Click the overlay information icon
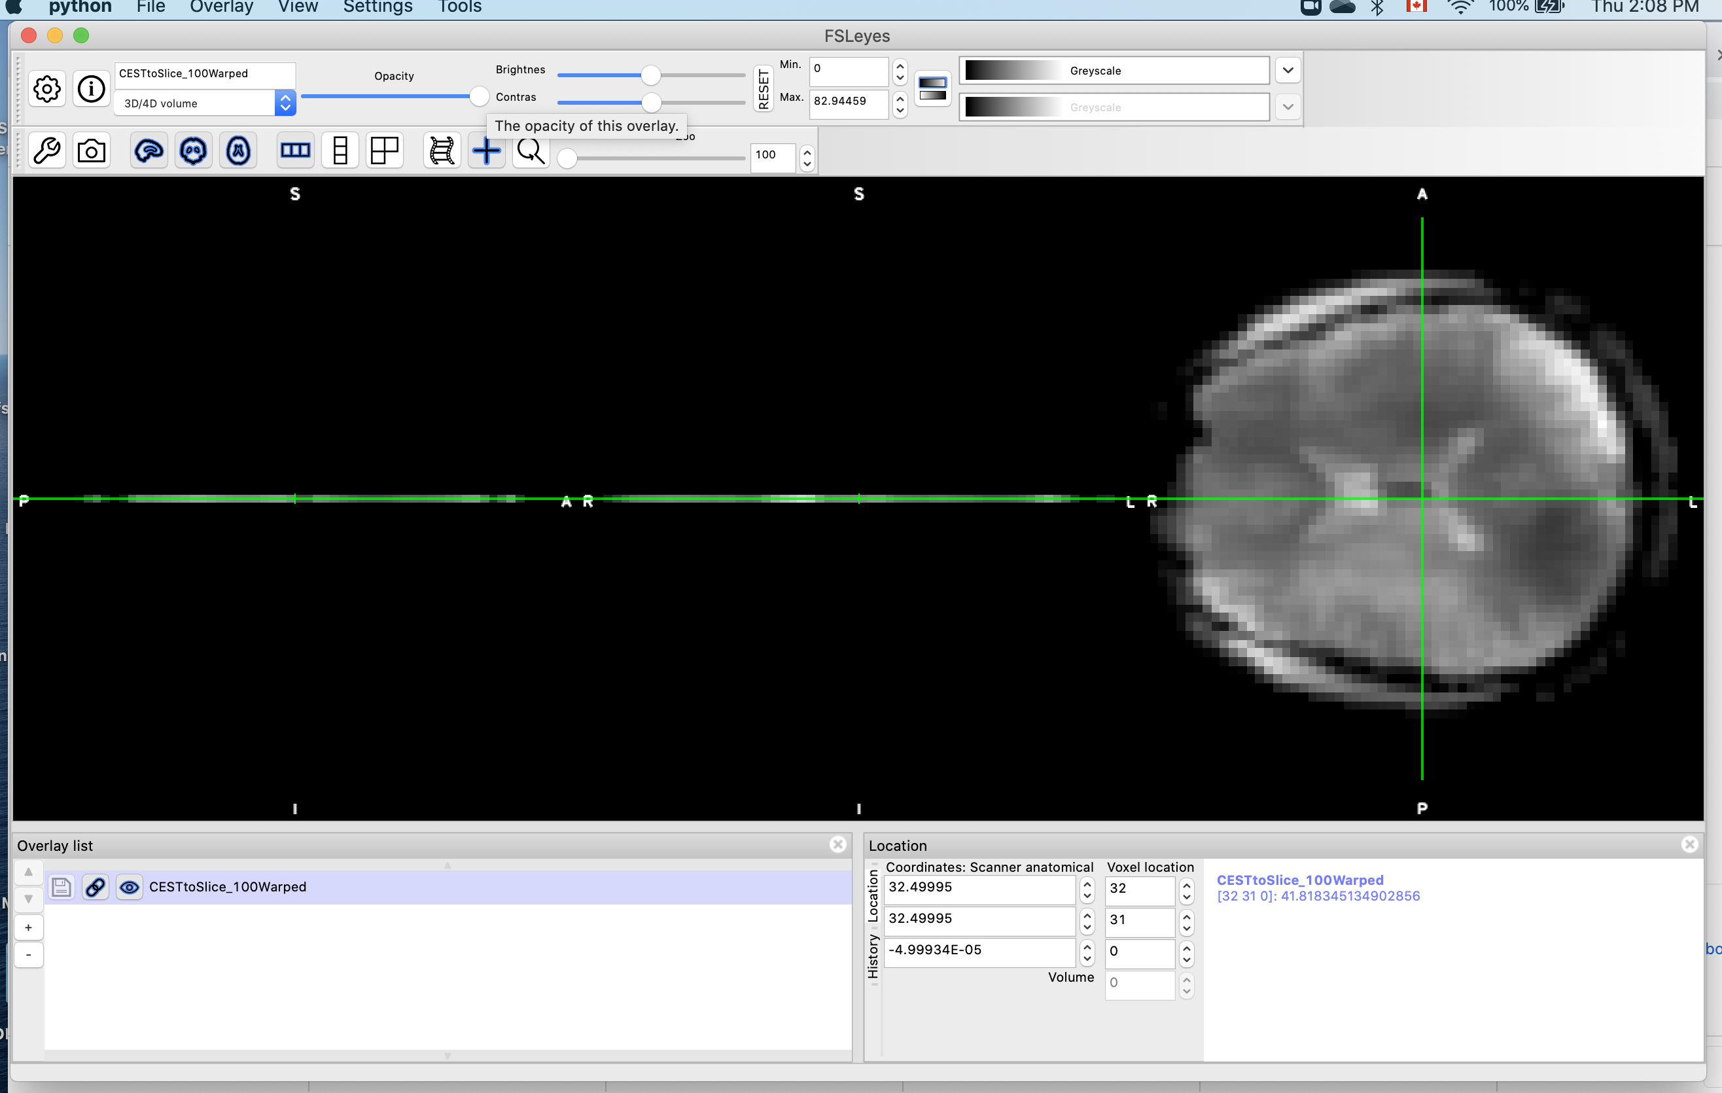 (x=91, y=90)
